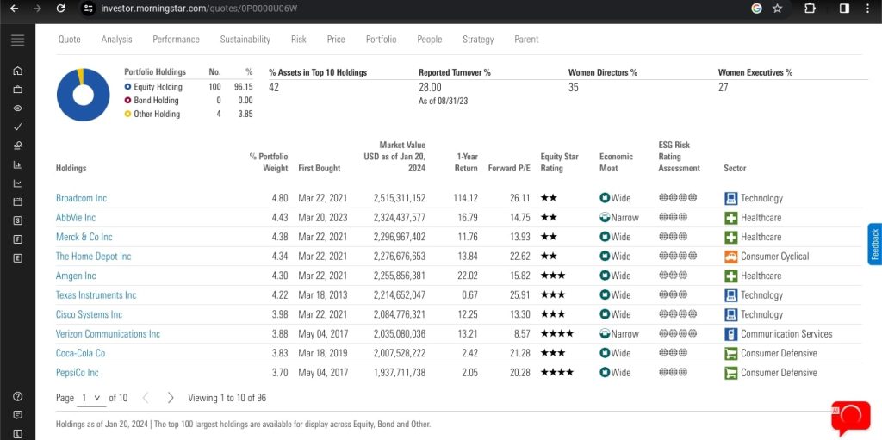
Task: Bookmark this page with the star icon
Action: click(x=778, y=9)
